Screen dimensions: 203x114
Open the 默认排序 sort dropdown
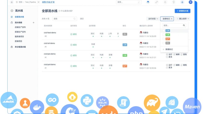(183, 19)
